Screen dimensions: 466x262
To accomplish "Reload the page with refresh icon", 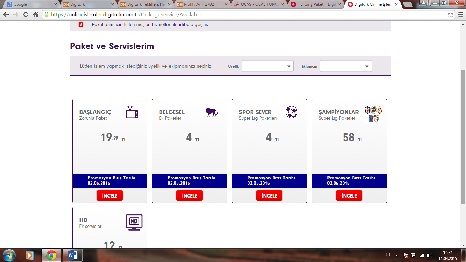I will (26, 15).
